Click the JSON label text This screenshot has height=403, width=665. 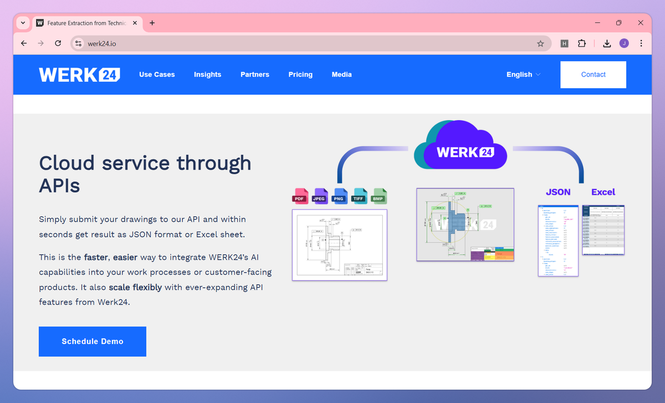(x=558, y=192)
